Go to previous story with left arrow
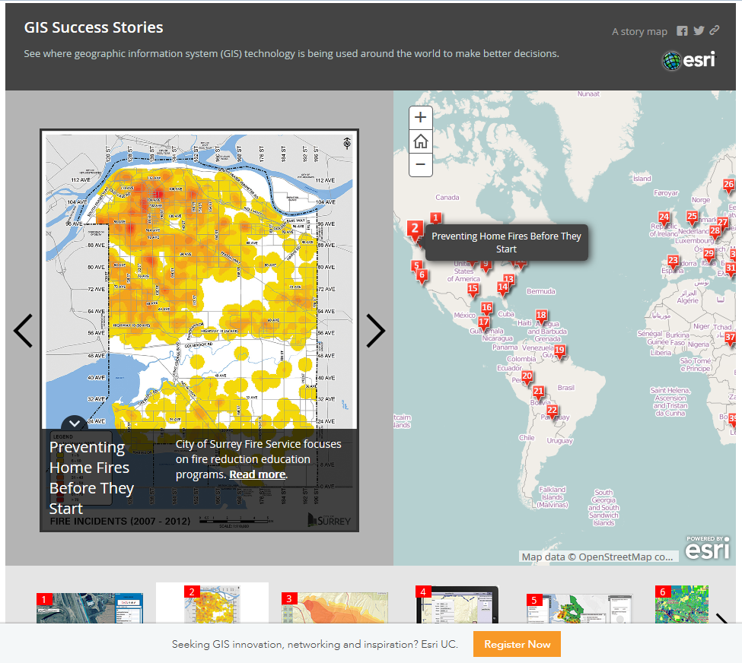 [x=23, y=331]
